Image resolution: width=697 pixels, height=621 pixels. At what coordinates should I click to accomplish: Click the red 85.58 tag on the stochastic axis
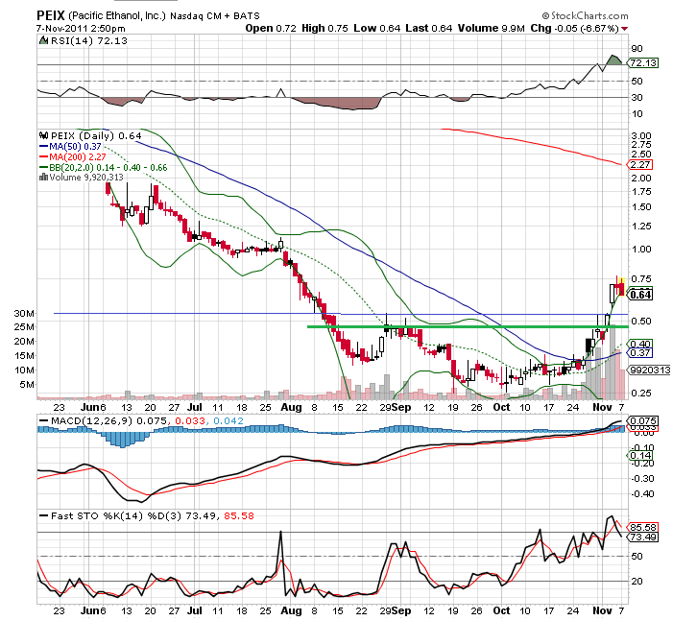pos(642,528)
